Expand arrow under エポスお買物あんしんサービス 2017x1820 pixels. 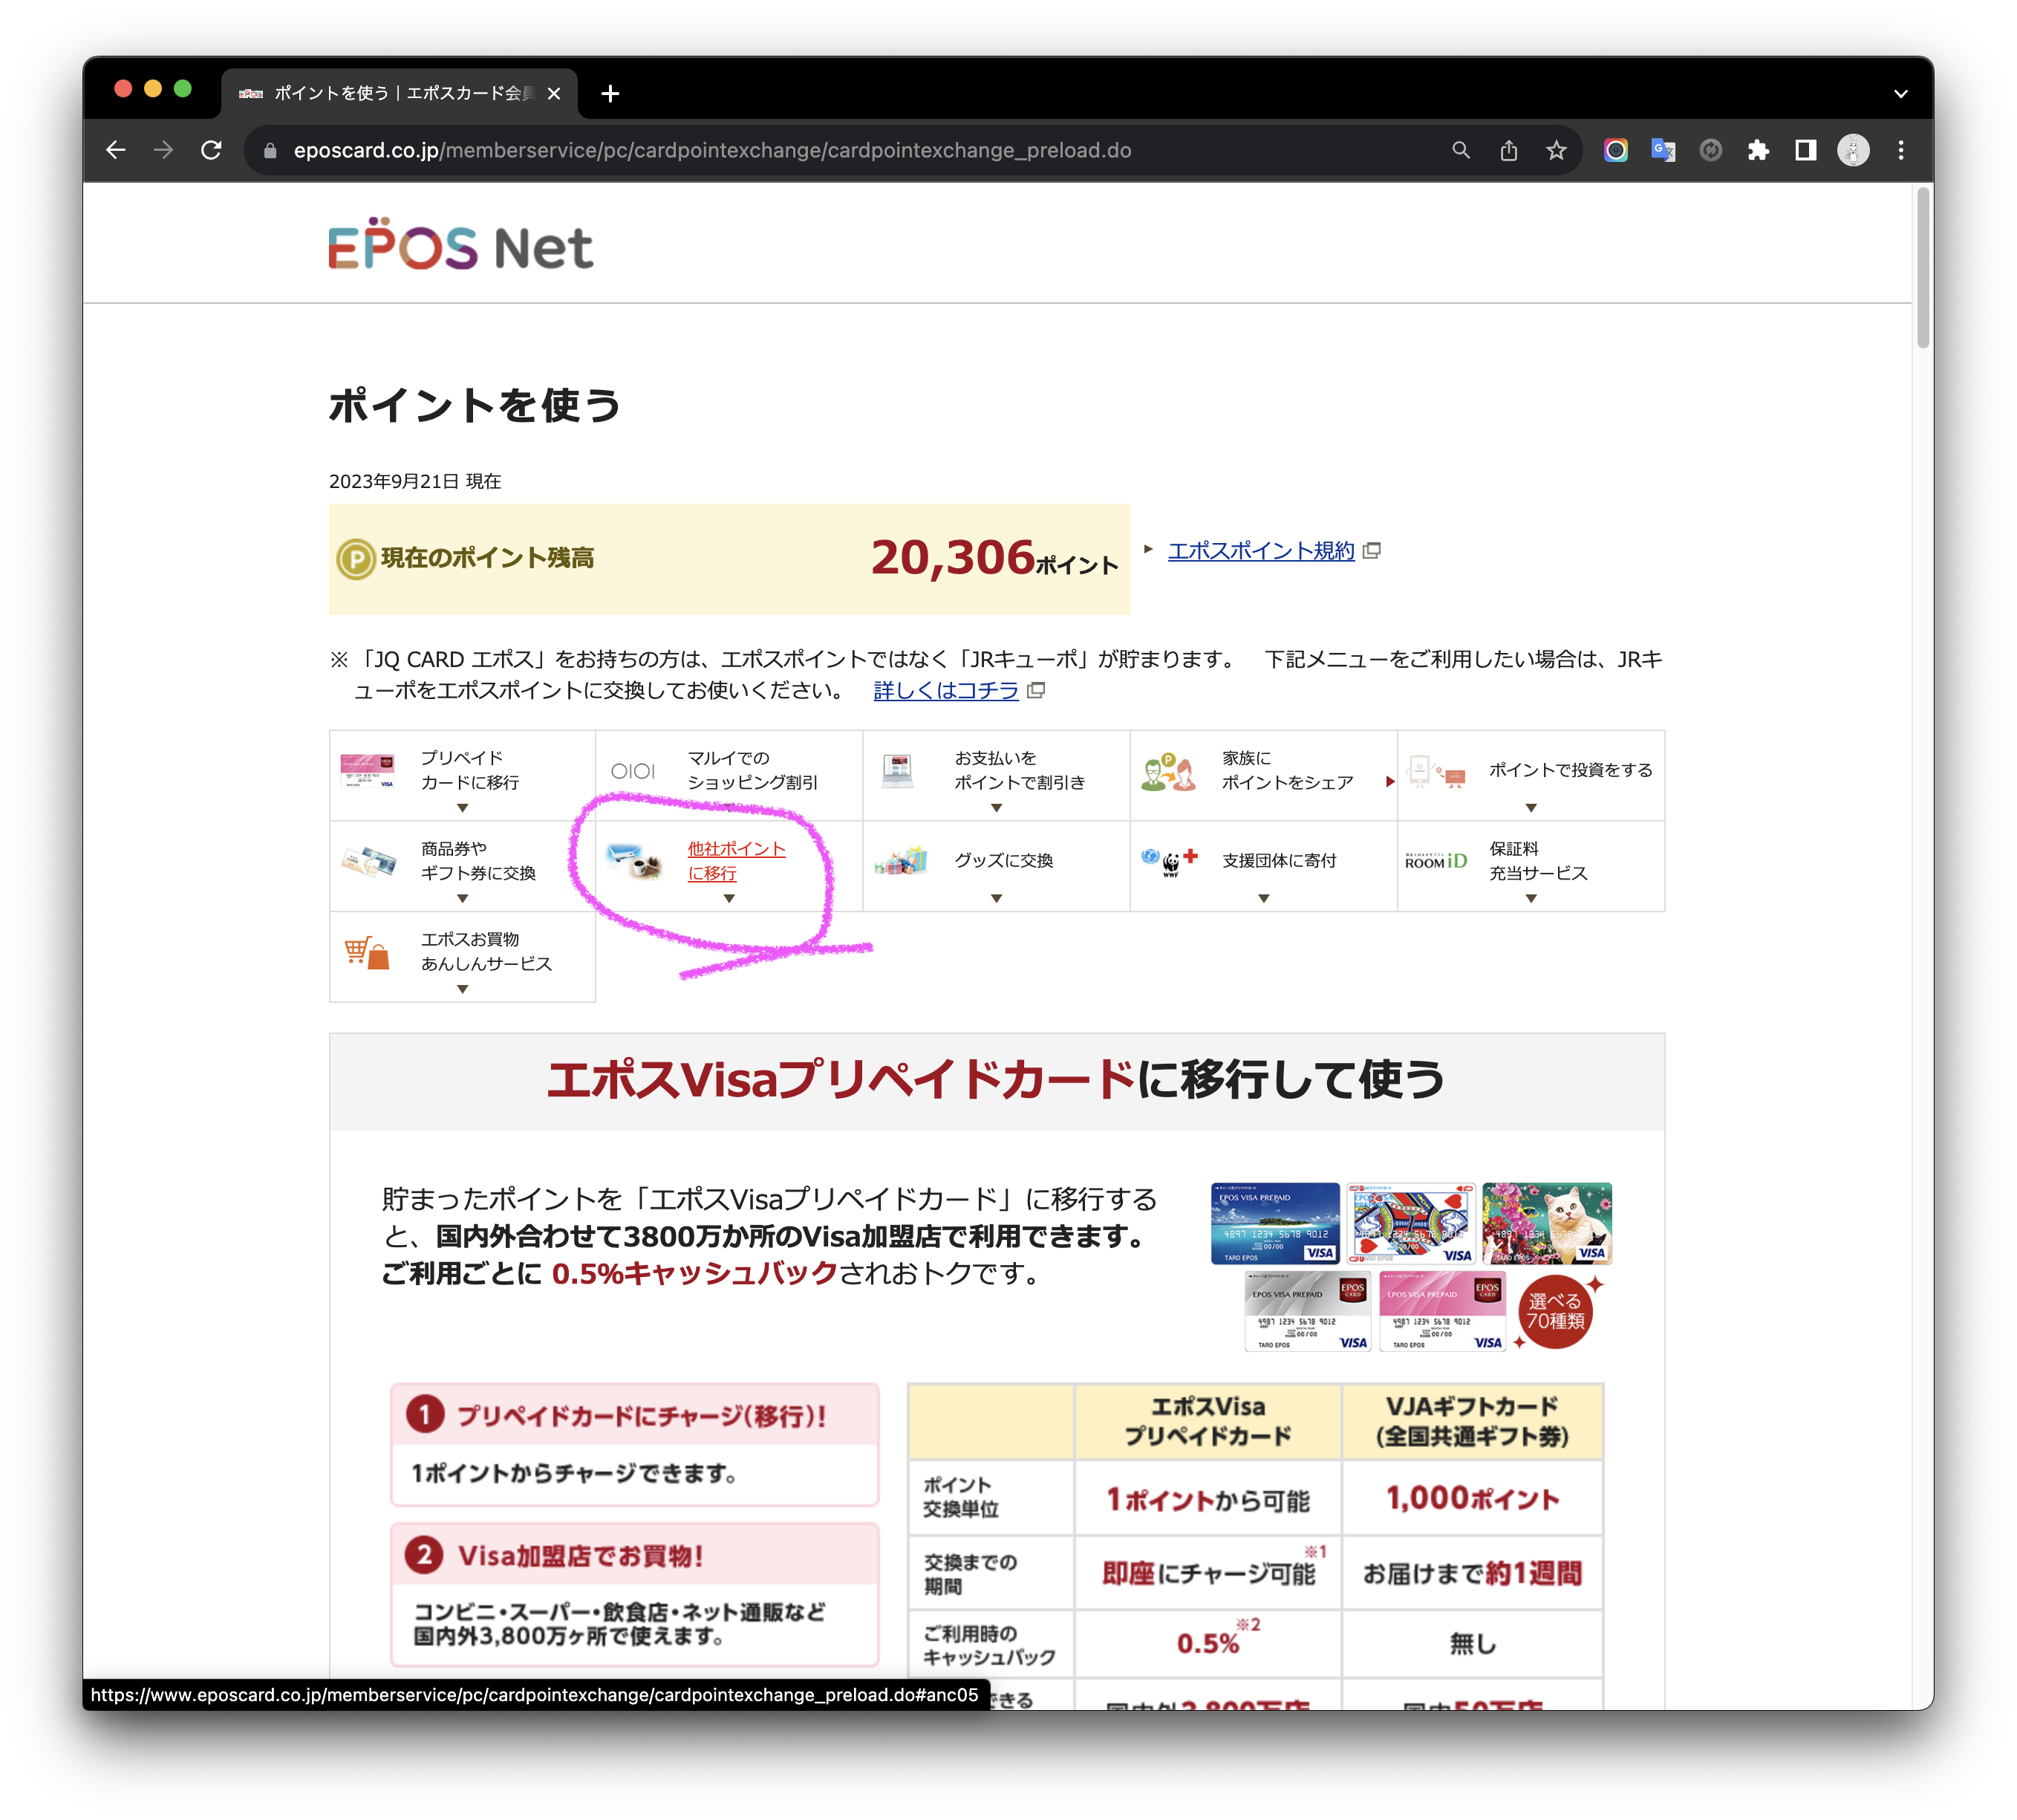pos(462,989)
